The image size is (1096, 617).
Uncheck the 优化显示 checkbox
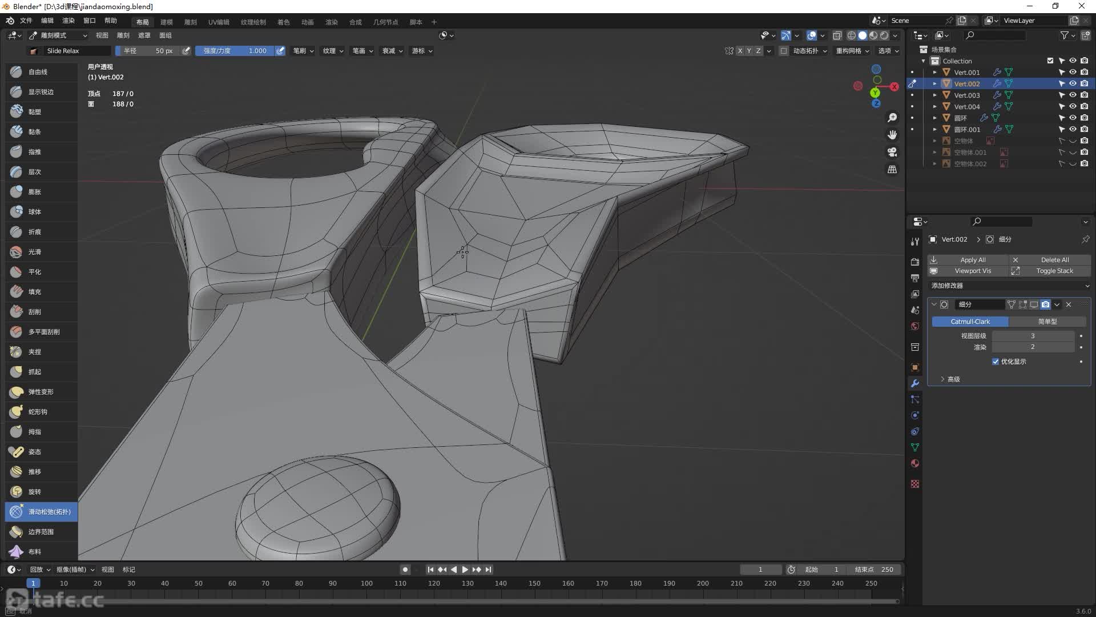click(996, 362)
